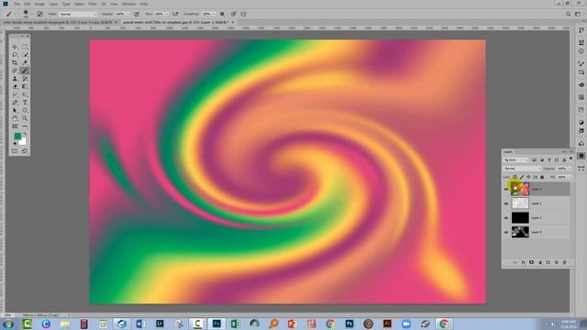This screenshot has height=330, width=587.
Task: Click the foreground green color swatch
Action: [x=17, y=137]
